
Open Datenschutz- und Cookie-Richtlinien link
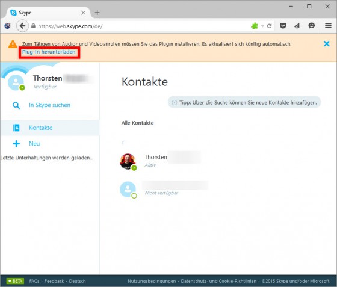[x=218, y=281]
